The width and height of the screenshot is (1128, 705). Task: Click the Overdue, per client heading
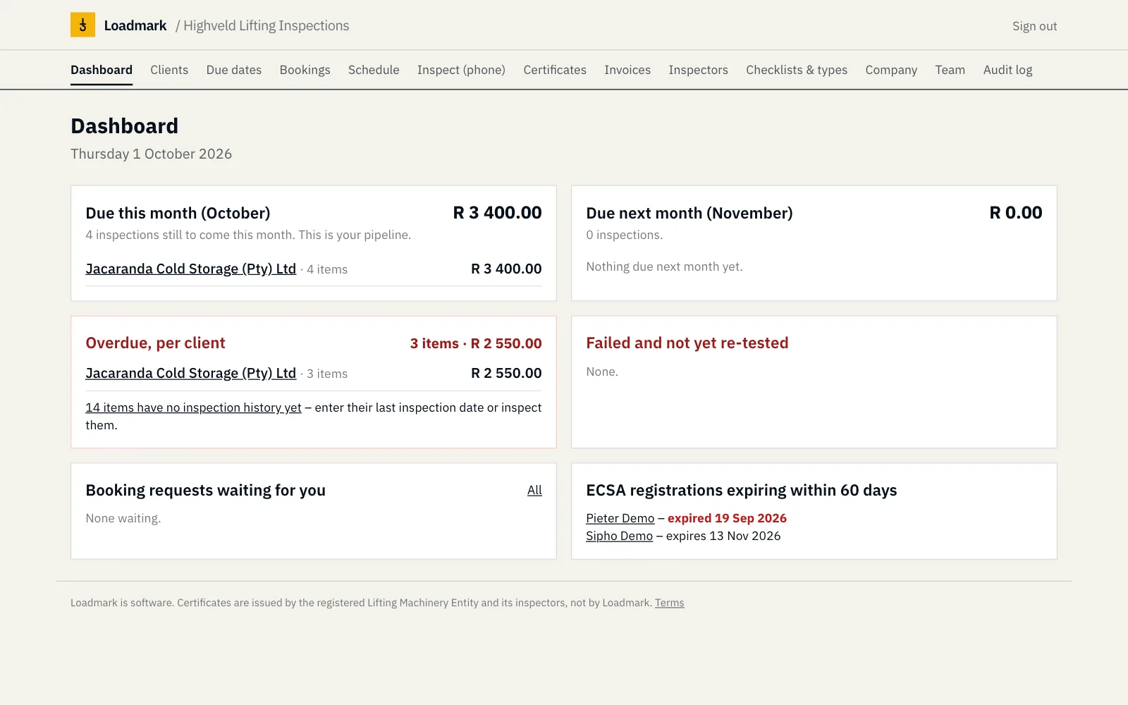[156, 343]
